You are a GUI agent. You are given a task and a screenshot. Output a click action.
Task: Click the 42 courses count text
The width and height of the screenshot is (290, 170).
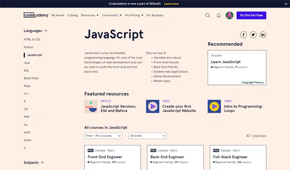point(256,136)
